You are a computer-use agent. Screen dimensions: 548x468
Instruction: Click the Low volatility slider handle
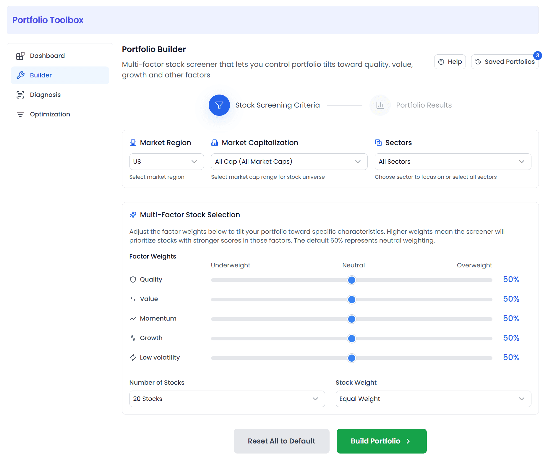point(352,358)
